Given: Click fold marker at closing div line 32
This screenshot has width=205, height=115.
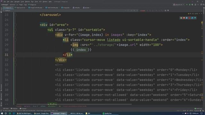Looking at the screenshot, I should pyautogui.click(x=15, y=60).
